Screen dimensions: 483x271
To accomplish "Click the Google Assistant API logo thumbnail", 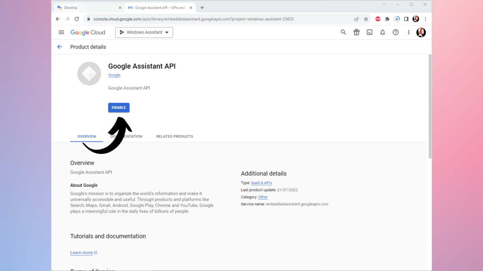I will [89, 73].
